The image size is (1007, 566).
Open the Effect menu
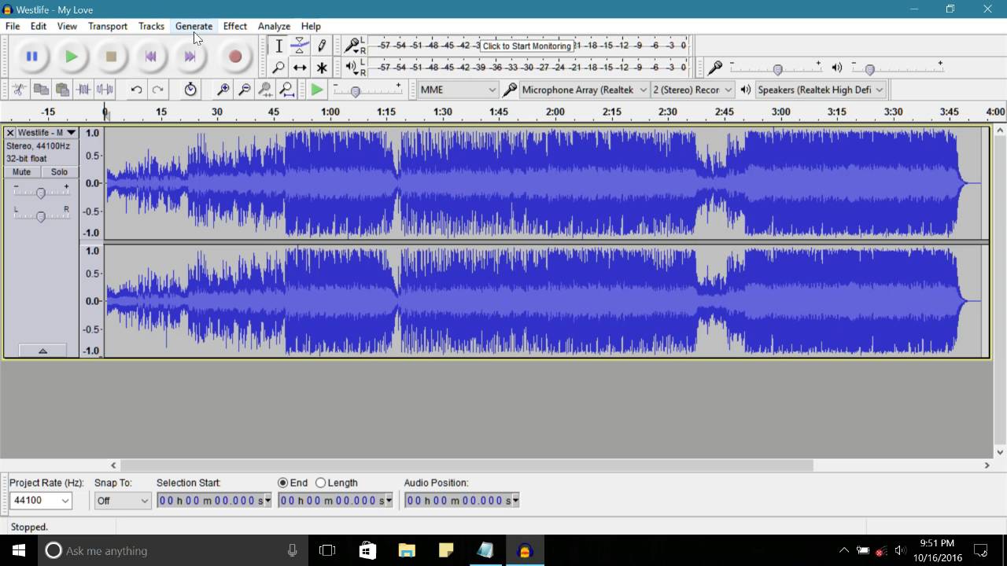tap(234, 26)
